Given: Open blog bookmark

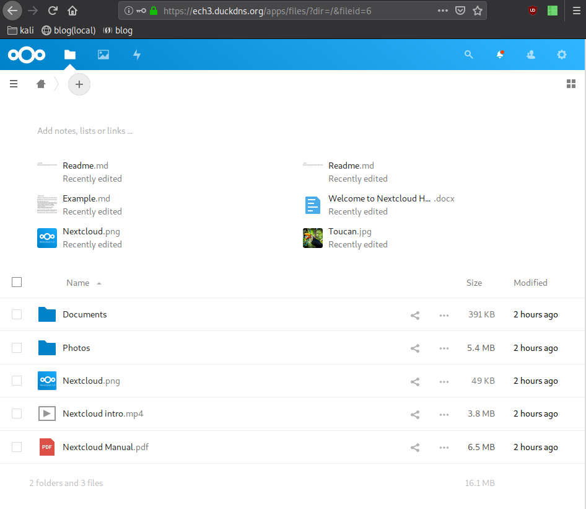Looking at the screenshot, I should 118,30.
